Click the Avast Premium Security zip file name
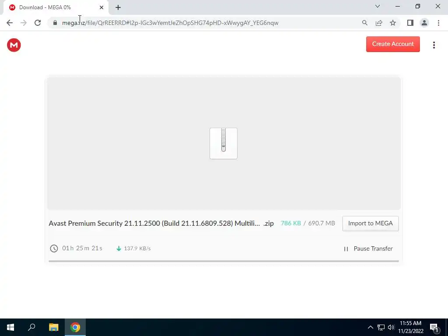448x336 pixels. coord(161,224)
